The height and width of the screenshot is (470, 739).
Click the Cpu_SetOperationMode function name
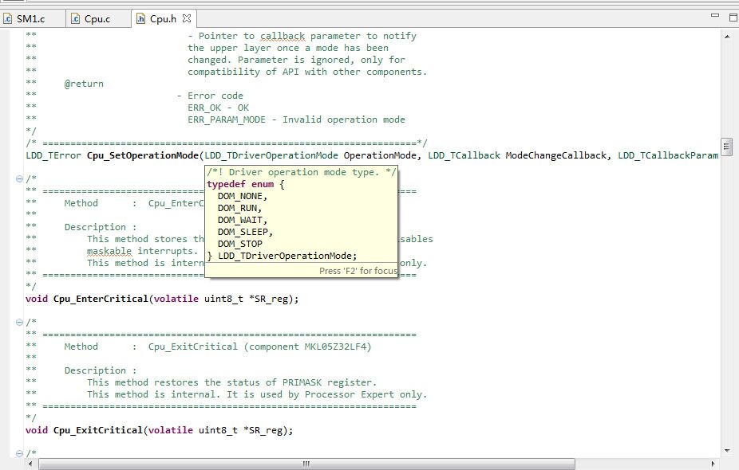coord(142,155)
